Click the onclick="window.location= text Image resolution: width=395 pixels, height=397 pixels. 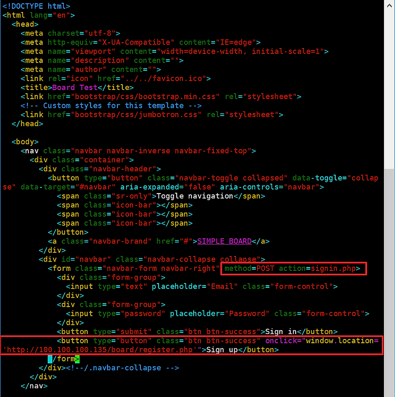coord(322,341)
